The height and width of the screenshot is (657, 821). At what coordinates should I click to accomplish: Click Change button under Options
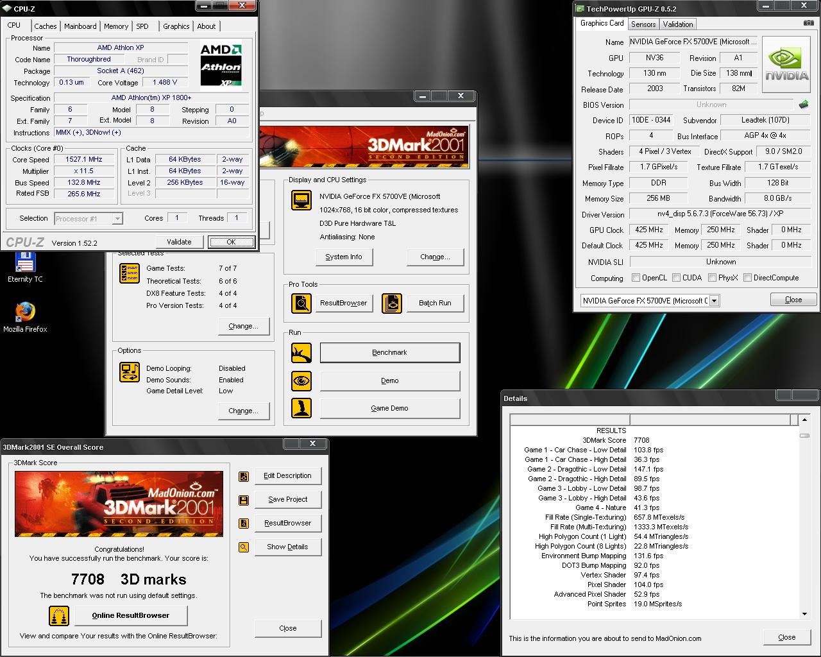point(243,411)
